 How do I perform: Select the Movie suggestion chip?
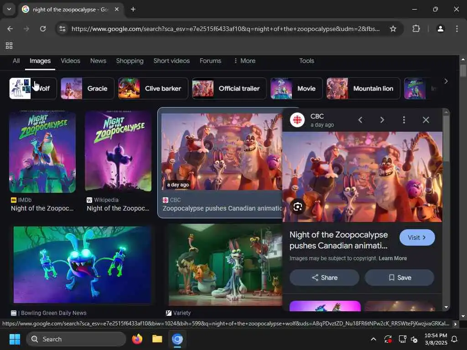tap(296, 88)
